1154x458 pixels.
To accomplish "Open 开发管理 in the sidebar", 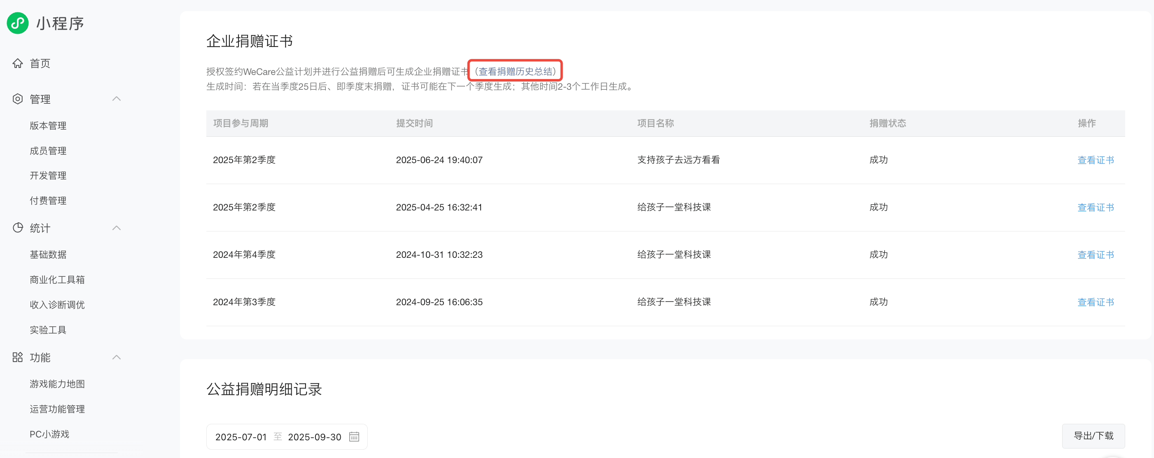I will coord(48,175).
